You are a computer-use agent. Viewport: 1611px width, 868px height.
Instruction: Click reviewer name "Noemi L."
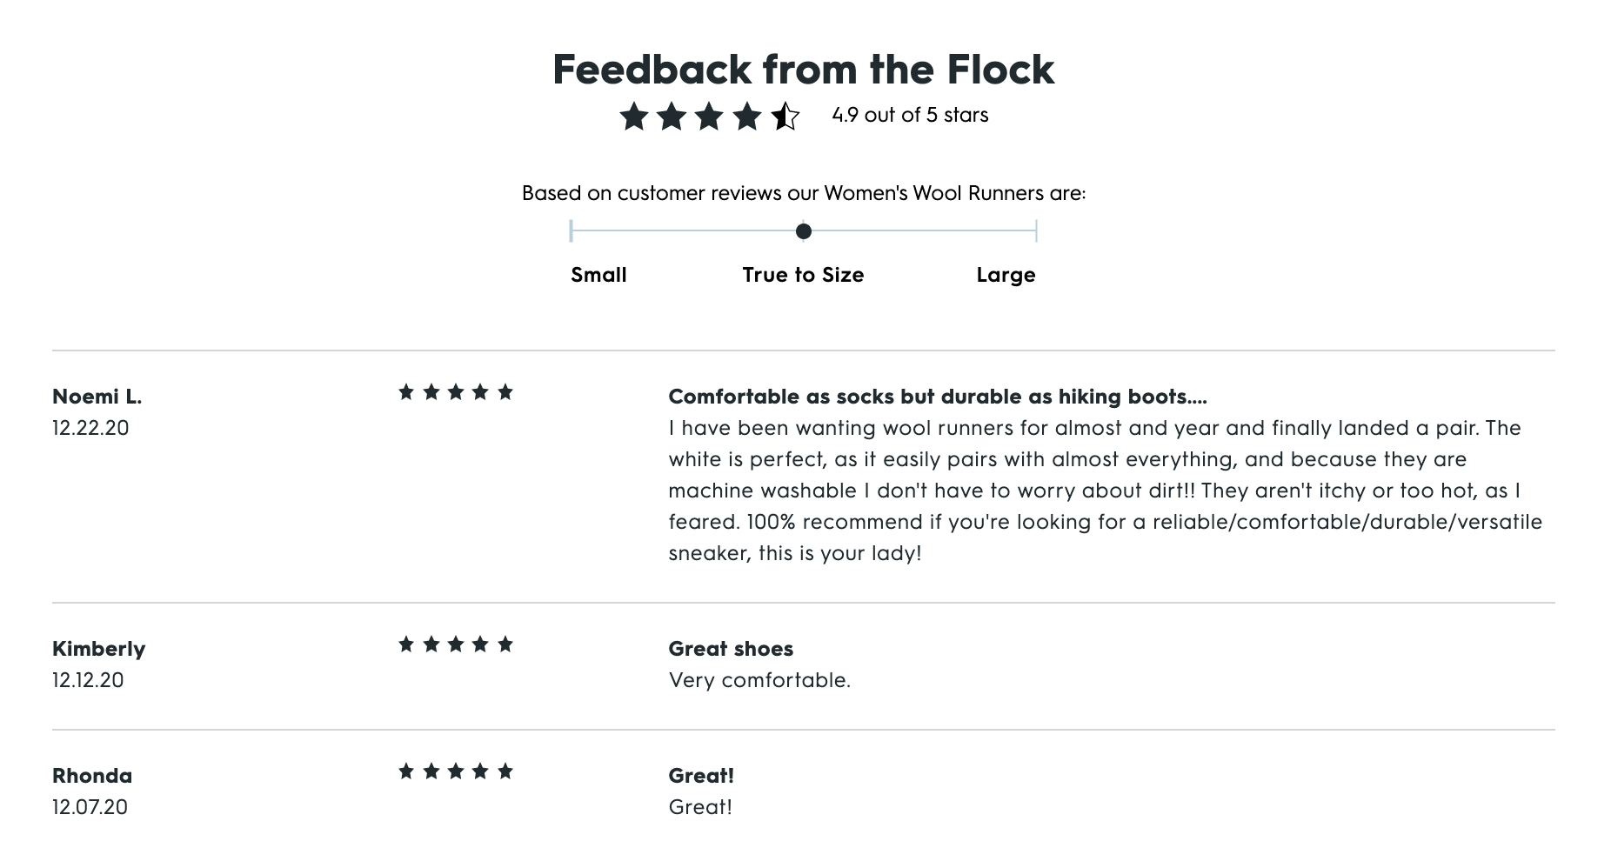click(97, 397)
